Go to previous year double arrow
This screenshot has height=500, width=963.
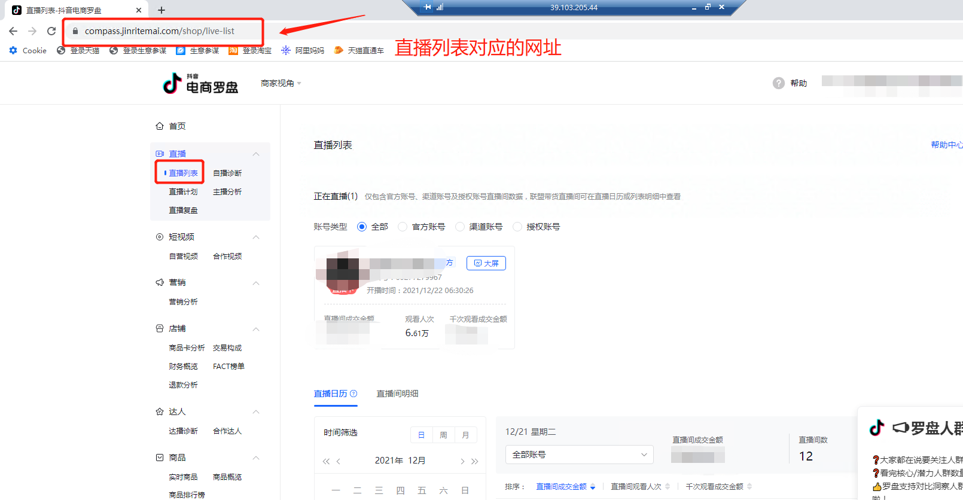click(326, 461)
